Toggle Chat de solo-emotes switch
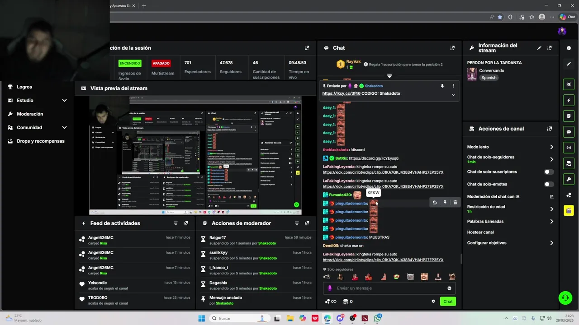 click(x=549, y=184)
